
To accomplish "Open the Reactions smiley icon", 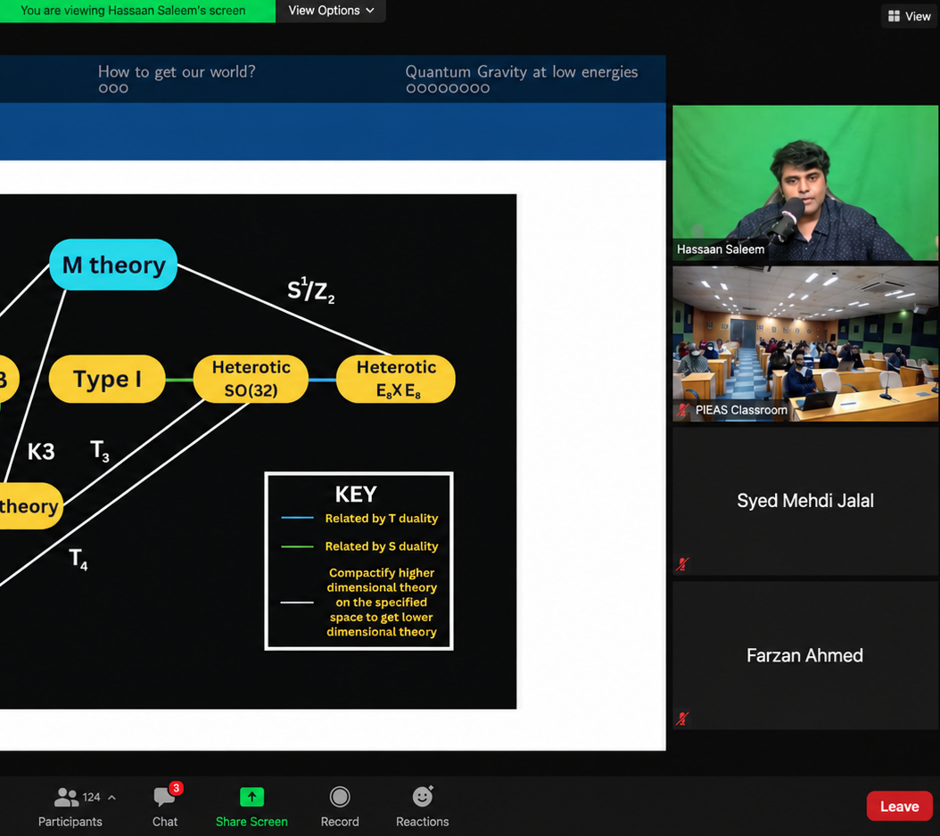I will 423,797.
